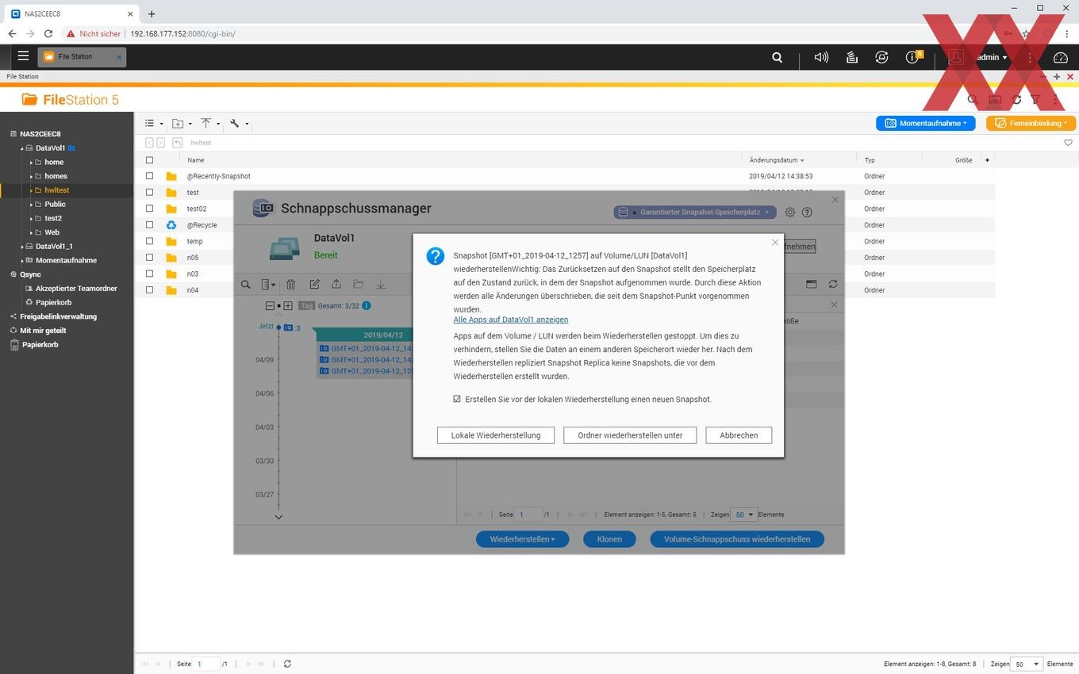
Task: Add a column with plus icon
Action: pos(987,160)
